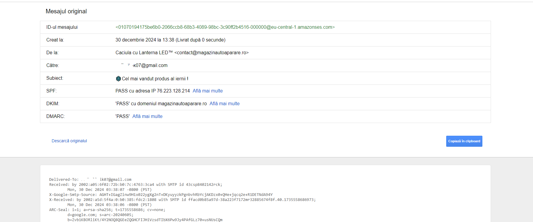Click the Mesajul original heading
Image resolution: width=533 pixels, height=222 pixels.
(x=66, y=11)
